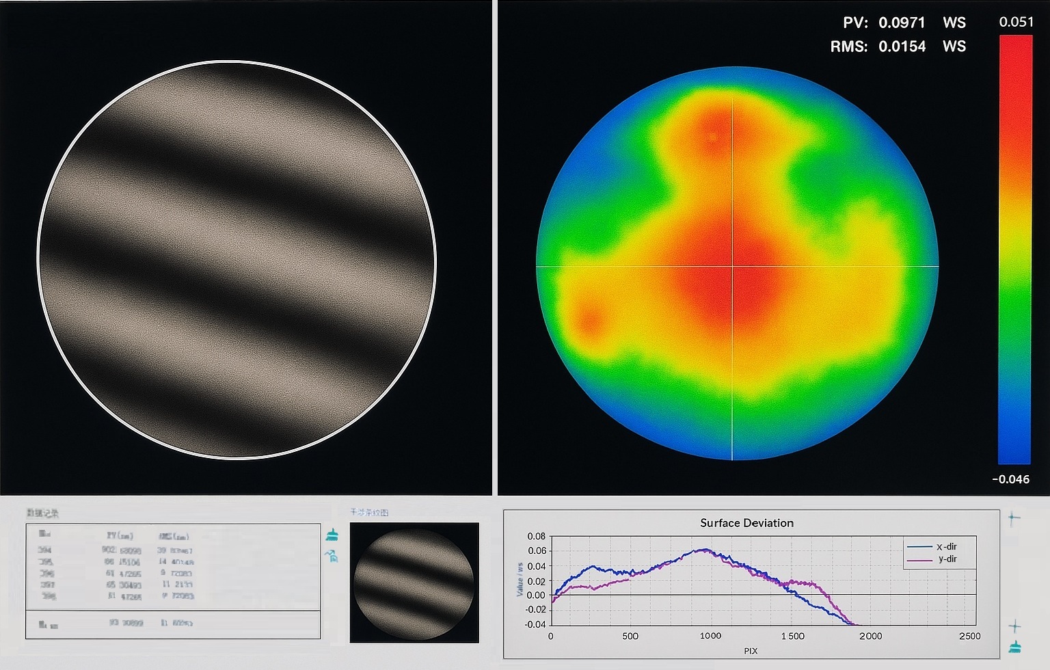Screen dimensions: 1050x670
Task: Click the large interferogram fringe image
Action: (x=237, y=260)
